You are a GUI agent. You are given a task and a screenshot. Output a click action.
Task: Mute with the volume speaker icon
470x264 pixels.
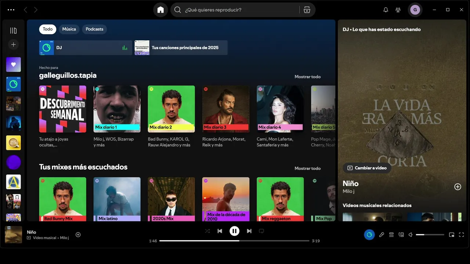pos(411,235)
